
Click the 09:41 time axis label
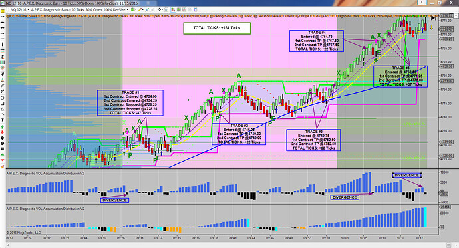tap(233, 238)
